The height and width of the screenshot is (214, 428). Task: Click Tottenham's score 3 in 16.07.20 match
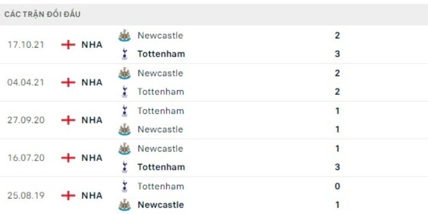point(337,167)
